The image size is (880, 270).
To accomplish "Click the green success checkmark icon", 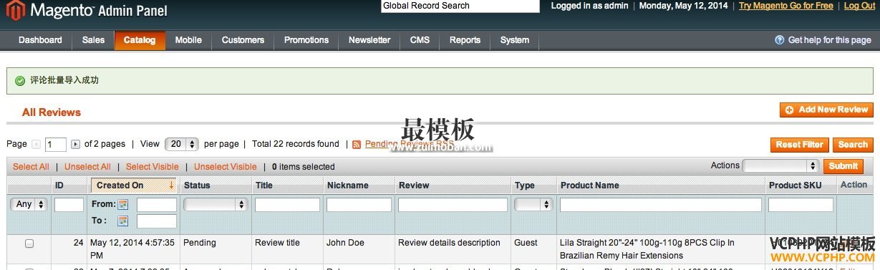I will click(20, 81).
